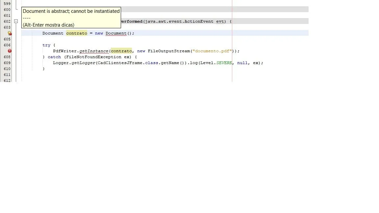Click line number 612 in the gutter
The height and width of the screenshot is (213, 379).
[x=7, y=81]
